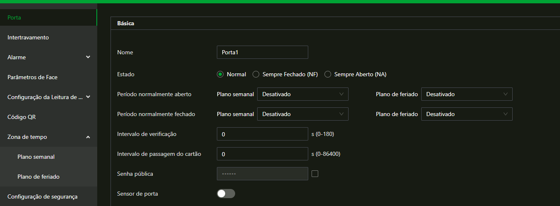Open Configuração de segurança in the sidebar
Viewport: 560px width, 206px height.
[x=48, y=196]
